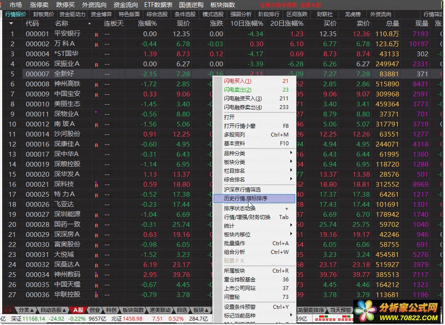This screenshot has height=325, width=445.
Task: Open the 财联社 tab
Action: pos(324,14)
